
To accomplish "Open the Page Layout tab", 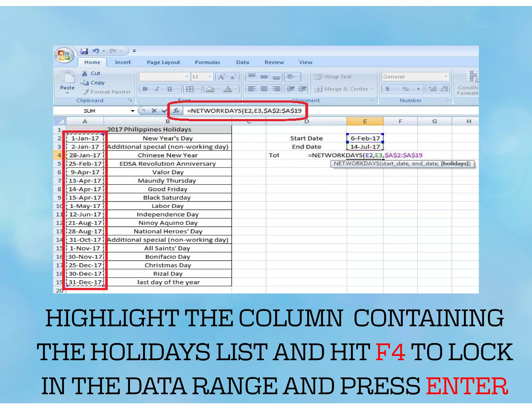I will 163,62.
